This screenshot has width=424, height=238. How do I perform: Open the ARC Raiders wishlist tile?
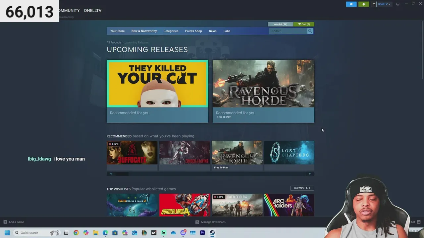(x=289, y=205)
